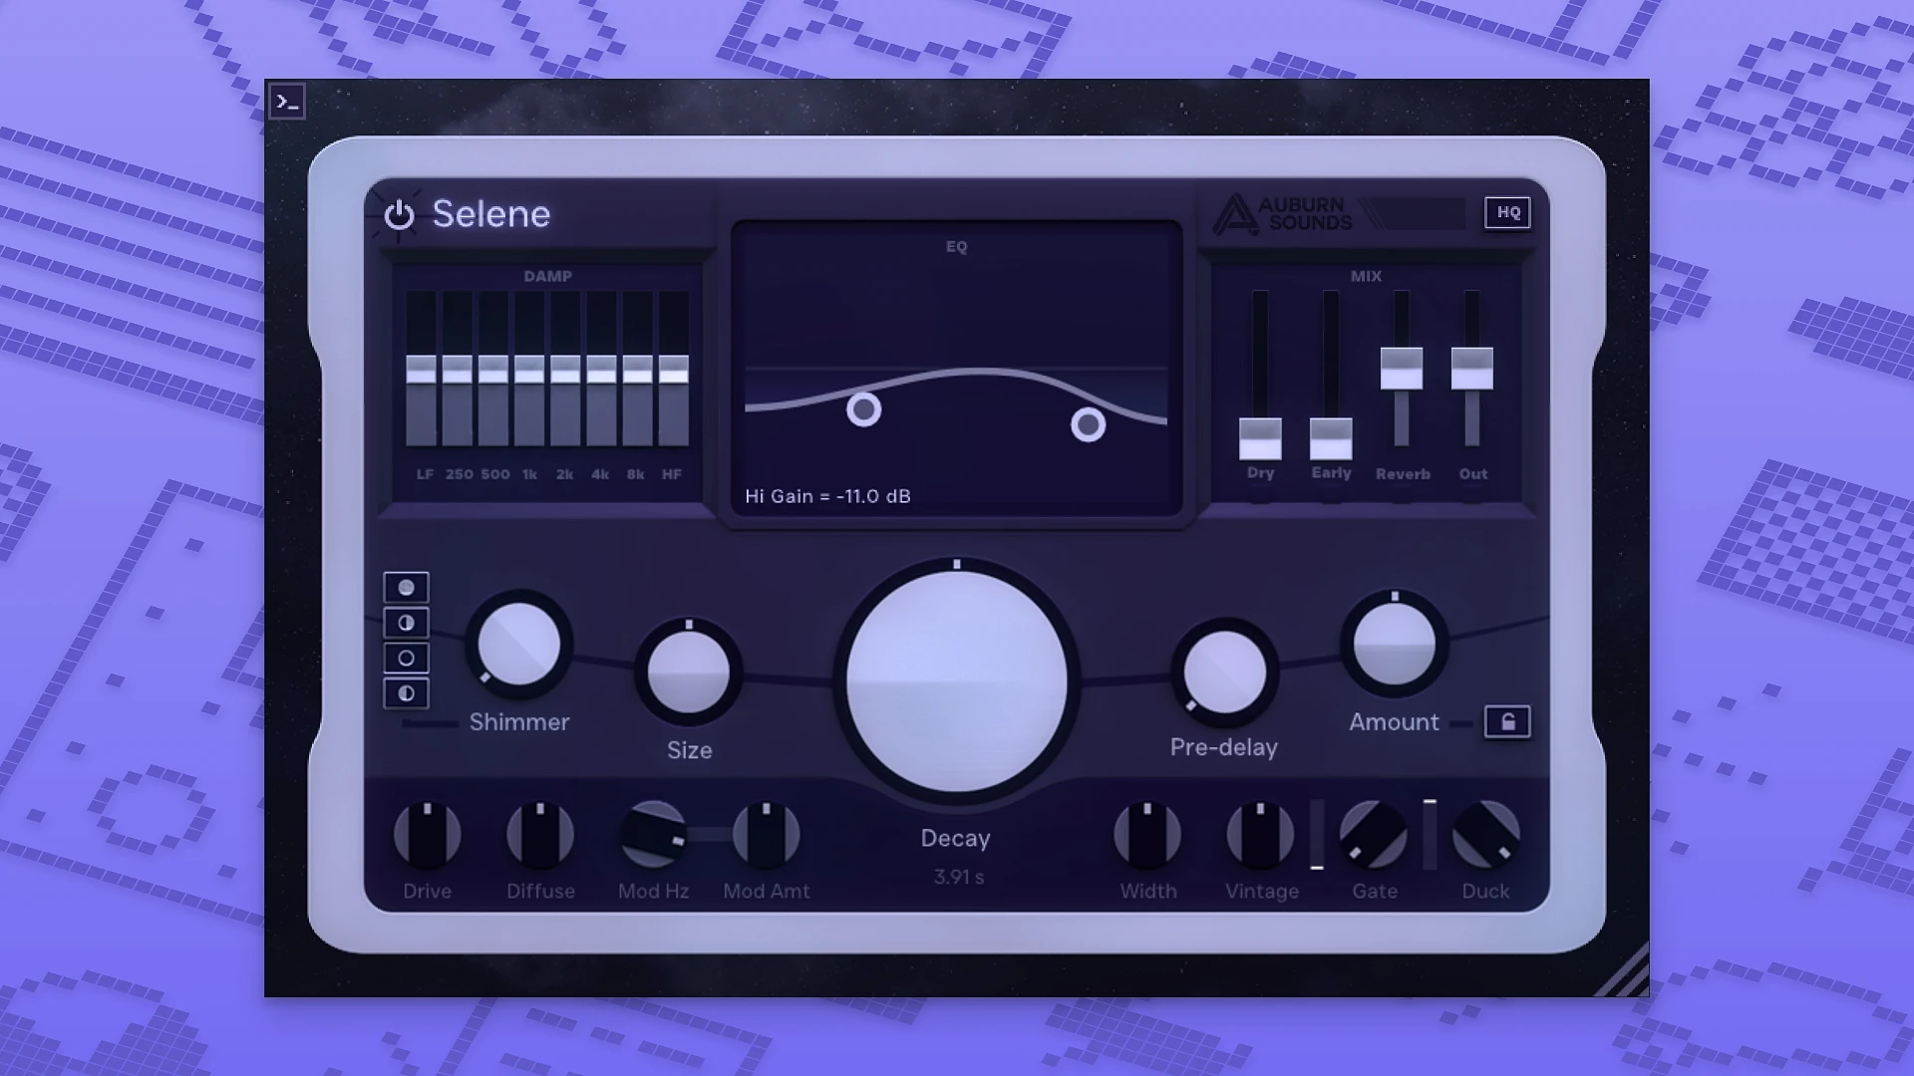Select the bottom left-lit moon icon
Viewport: 1914px width, 1076px height.
[x=405, y=691]
